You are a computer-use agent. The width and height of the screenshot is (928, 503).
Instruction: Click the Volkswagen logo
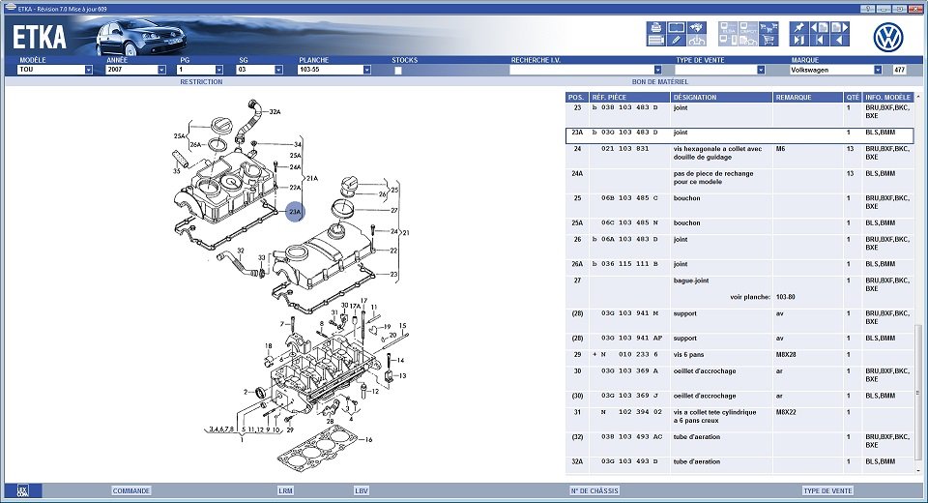[x=888, y=38]
